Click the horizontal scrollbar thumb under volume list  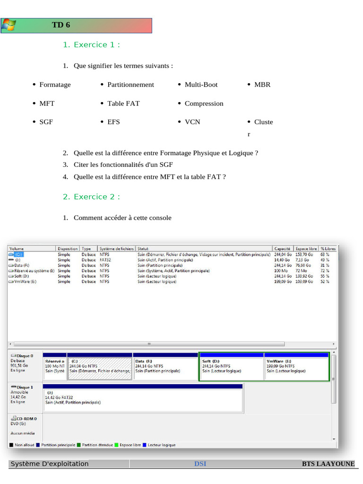[149, 344]
